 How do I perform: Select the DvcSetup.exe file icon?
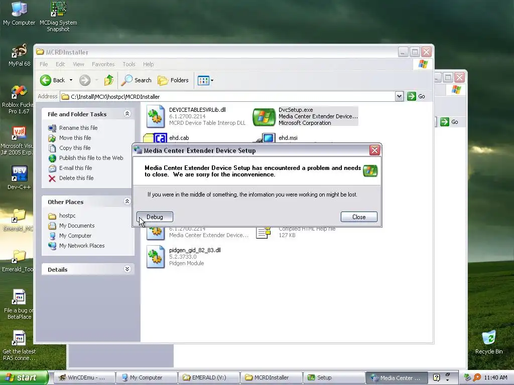coord(264,117)
